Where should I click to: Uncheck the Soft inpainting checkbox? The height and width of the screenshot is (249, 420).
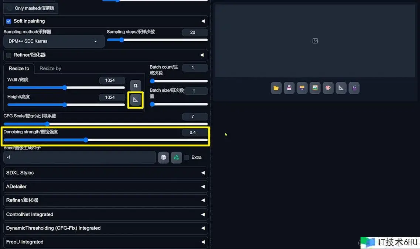pos(8,21)
